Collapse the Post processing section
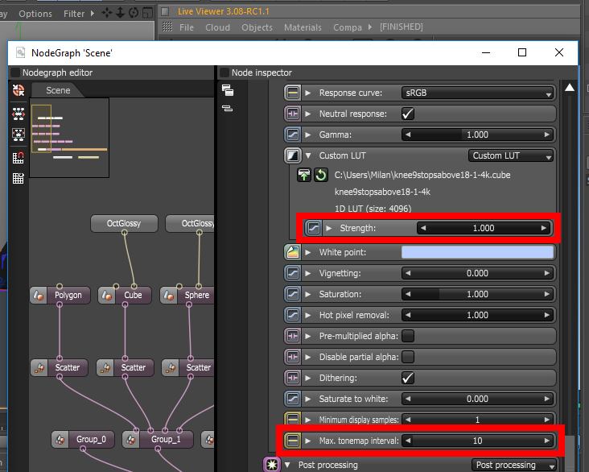Image resolution: width=589 pixels, height=472 pixels. 288,465
